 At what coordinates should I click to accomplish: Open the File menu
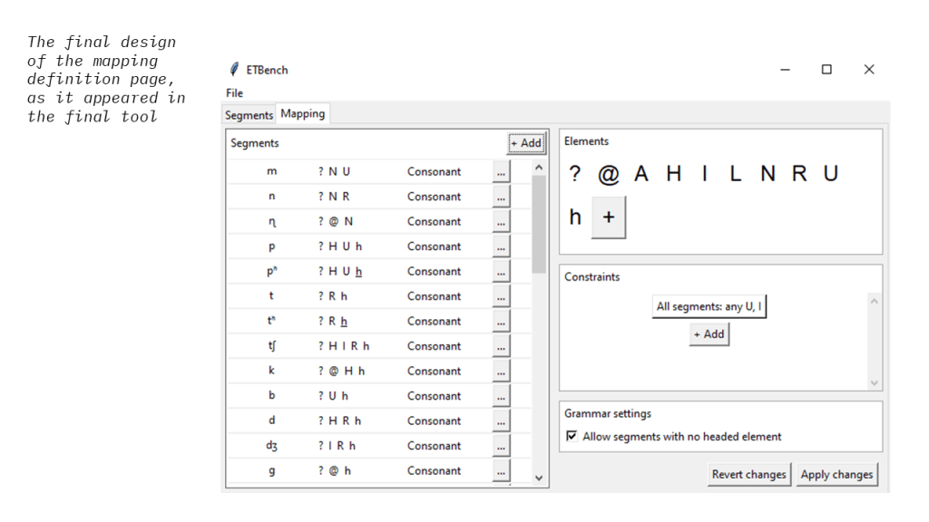234,92
